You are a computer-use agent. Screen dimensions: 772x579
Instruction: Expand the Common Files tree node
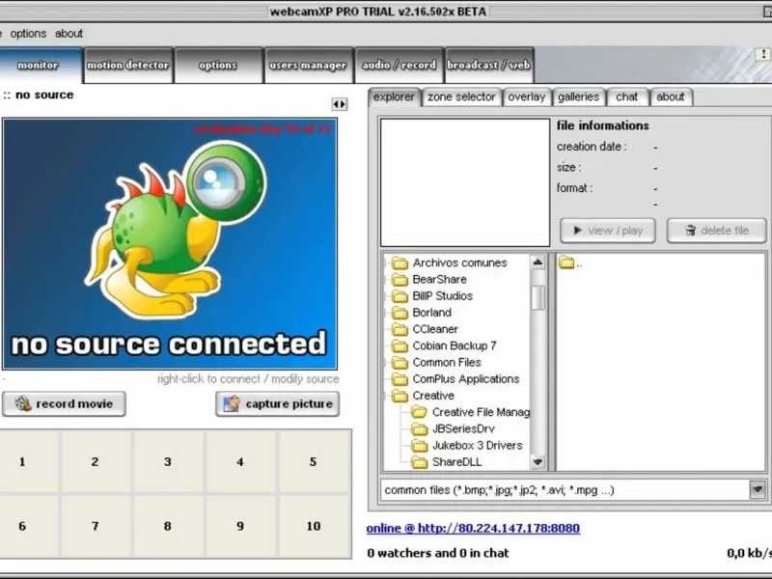point(385,363)
